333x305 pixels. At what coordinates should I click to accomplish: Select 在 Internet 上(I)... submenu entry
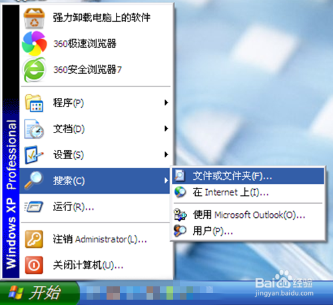(248, 192)
